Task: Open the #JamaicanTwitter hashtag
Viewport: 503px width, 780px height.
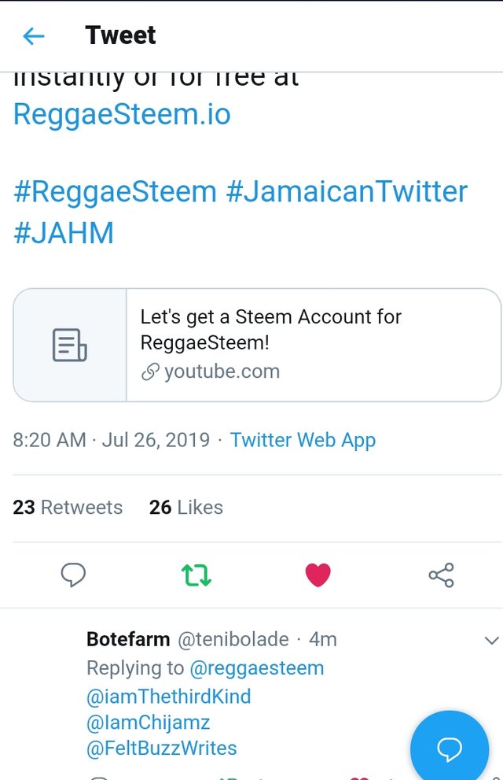Action: [347, 191]
